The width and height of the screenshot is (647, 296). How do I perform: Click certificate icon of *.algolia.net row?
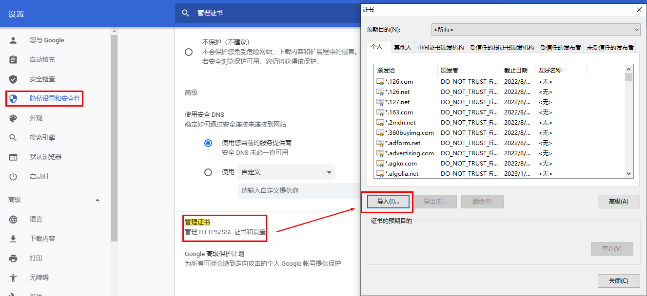[380, 174]
